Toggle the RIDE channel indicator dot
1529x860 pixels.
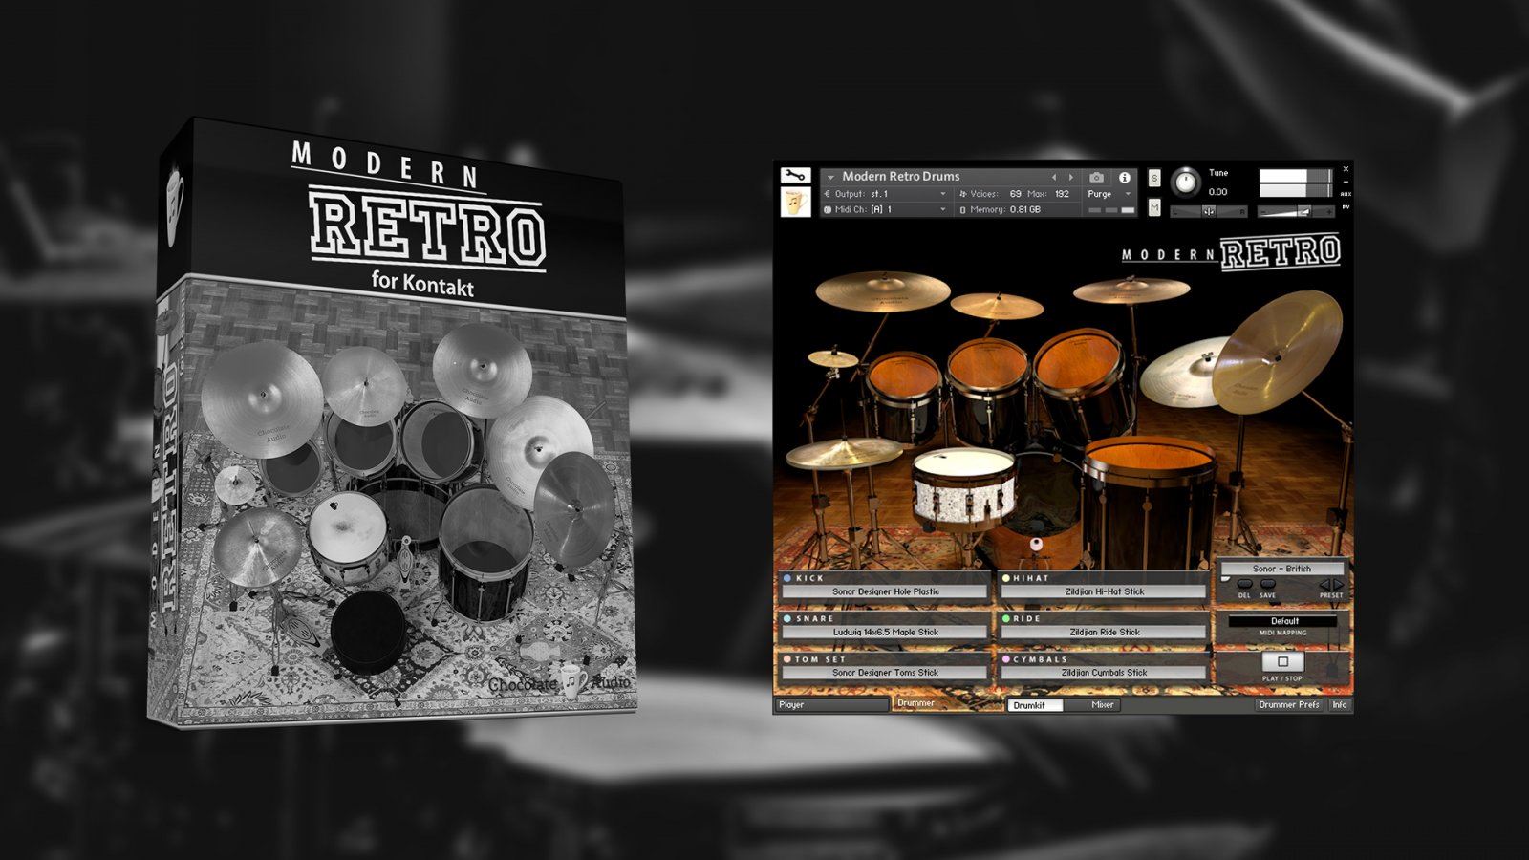point(1005,618)
